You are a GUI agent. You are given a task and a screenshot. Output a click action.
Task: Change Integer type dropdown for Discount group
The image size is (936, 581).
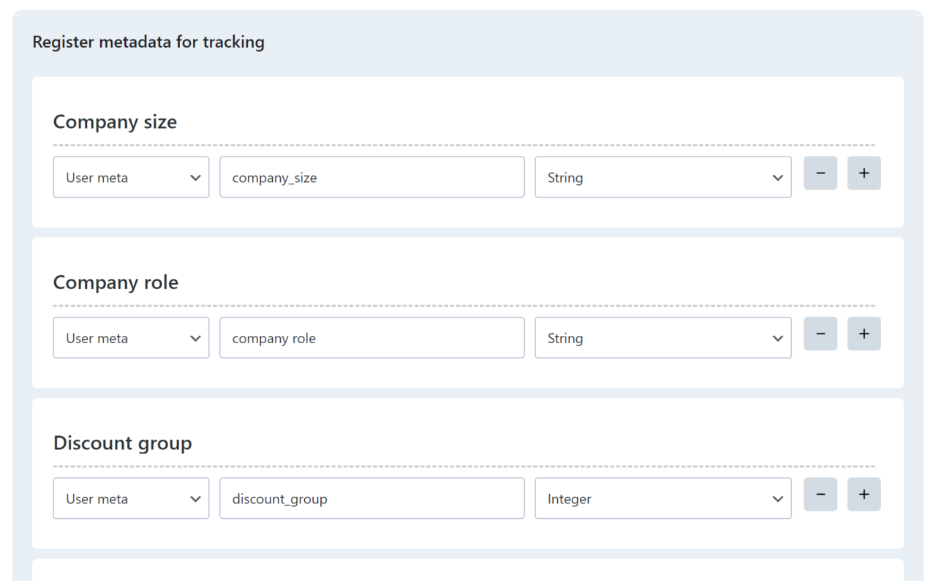[x=663, y=499]
